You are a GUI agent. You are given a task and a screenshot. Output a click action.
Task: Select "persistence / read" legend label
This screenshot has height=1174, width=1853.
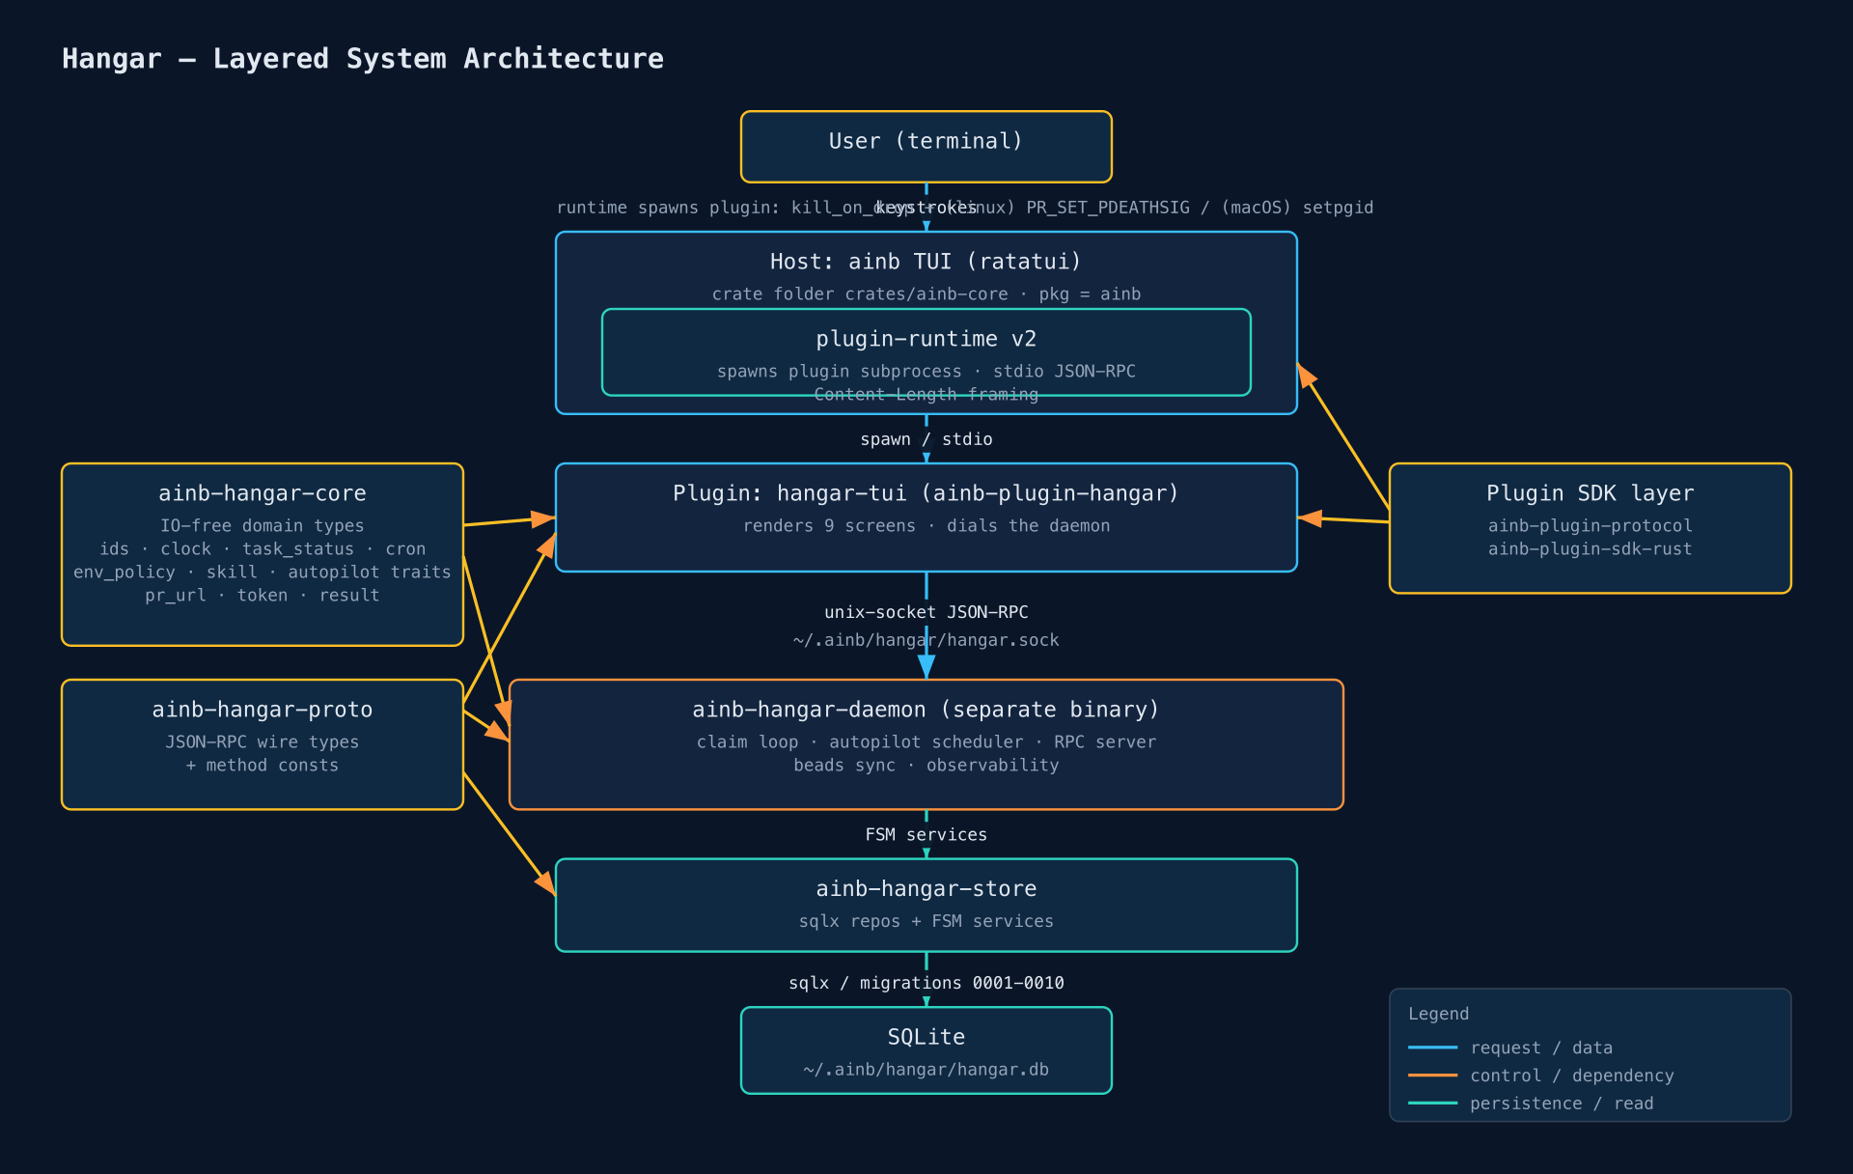click(x=1562, y=1104)
